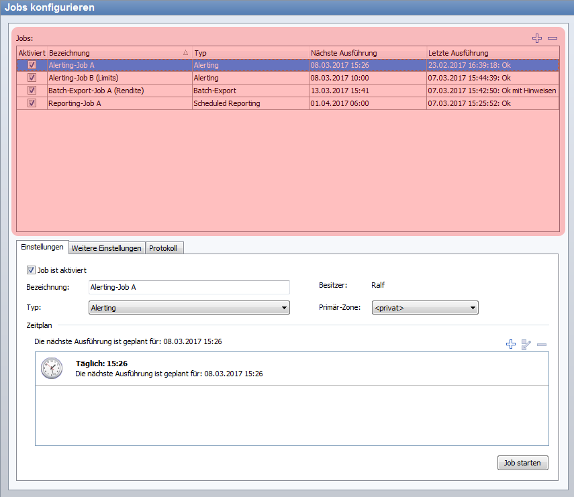Toggle checkbox for Reporting-Job A row
The height and width of the screenshot is (497, 574).
pos(32,103)
